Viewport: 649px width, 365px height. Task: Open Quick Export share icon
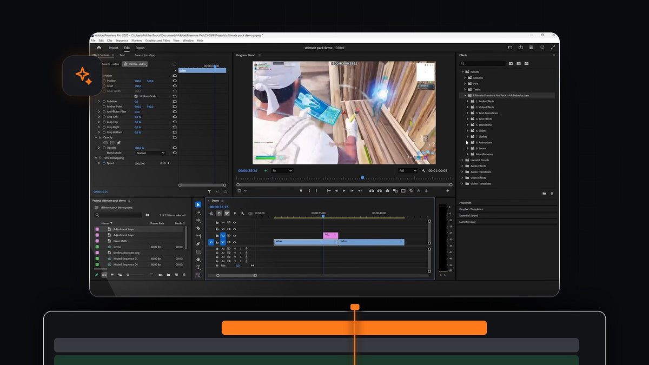(x=520, y=48)
